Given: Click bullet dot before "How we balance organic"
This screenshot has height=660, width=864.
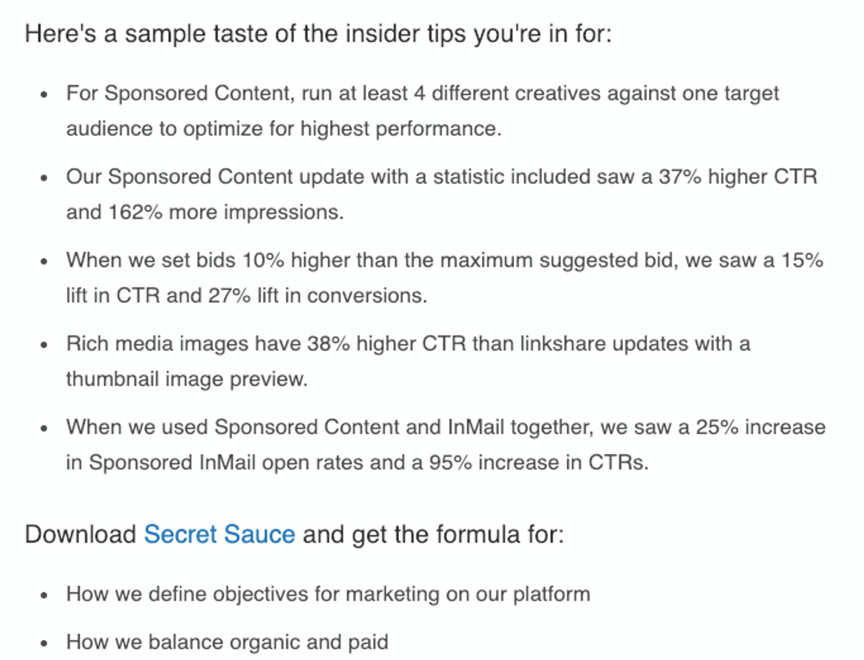Looking at the screenshot, I should (44, 643).
